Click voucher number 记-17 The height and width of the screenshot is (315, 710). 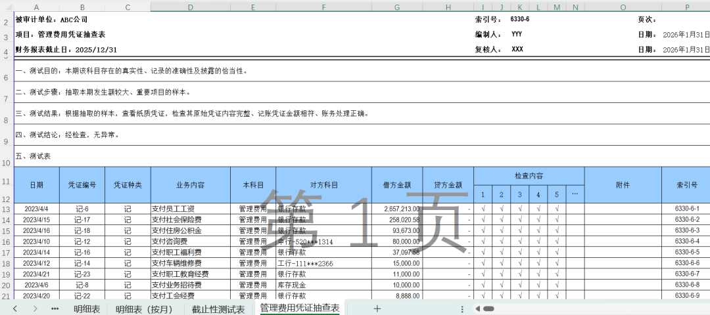[82, 220]
